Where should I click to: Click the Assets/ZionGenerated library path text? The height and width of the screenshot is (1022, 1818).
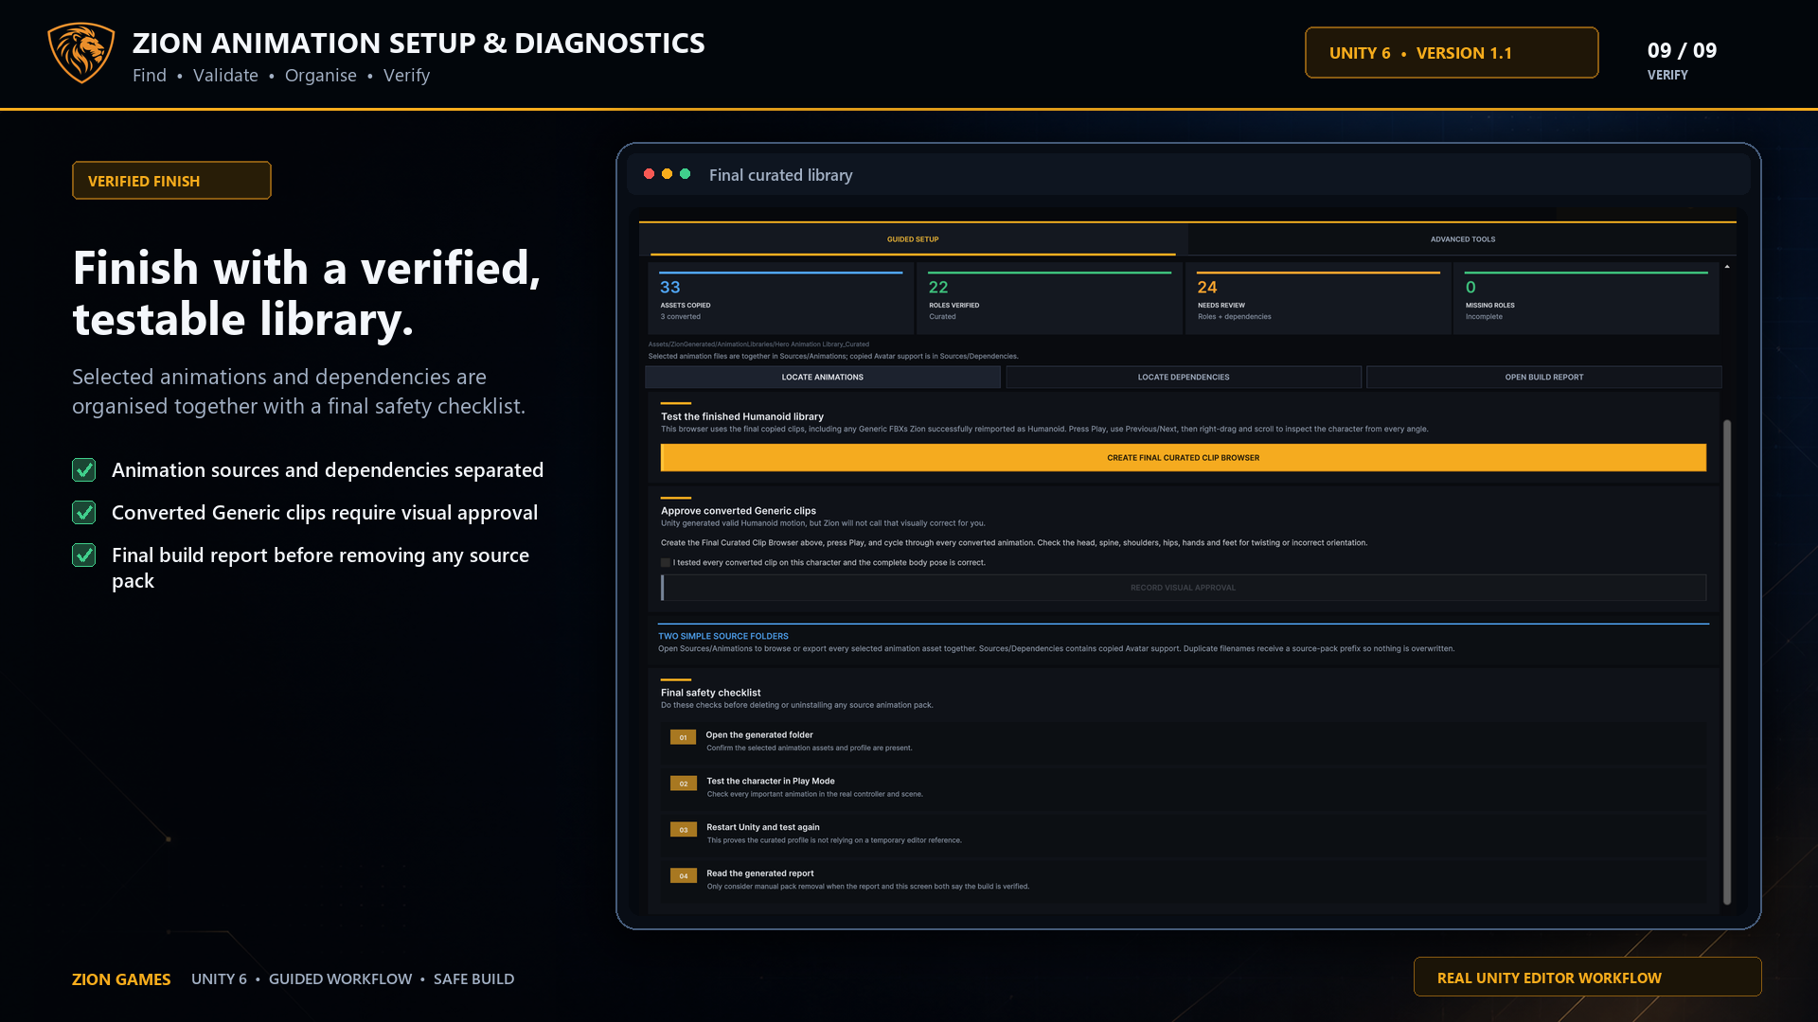point(758,344)
